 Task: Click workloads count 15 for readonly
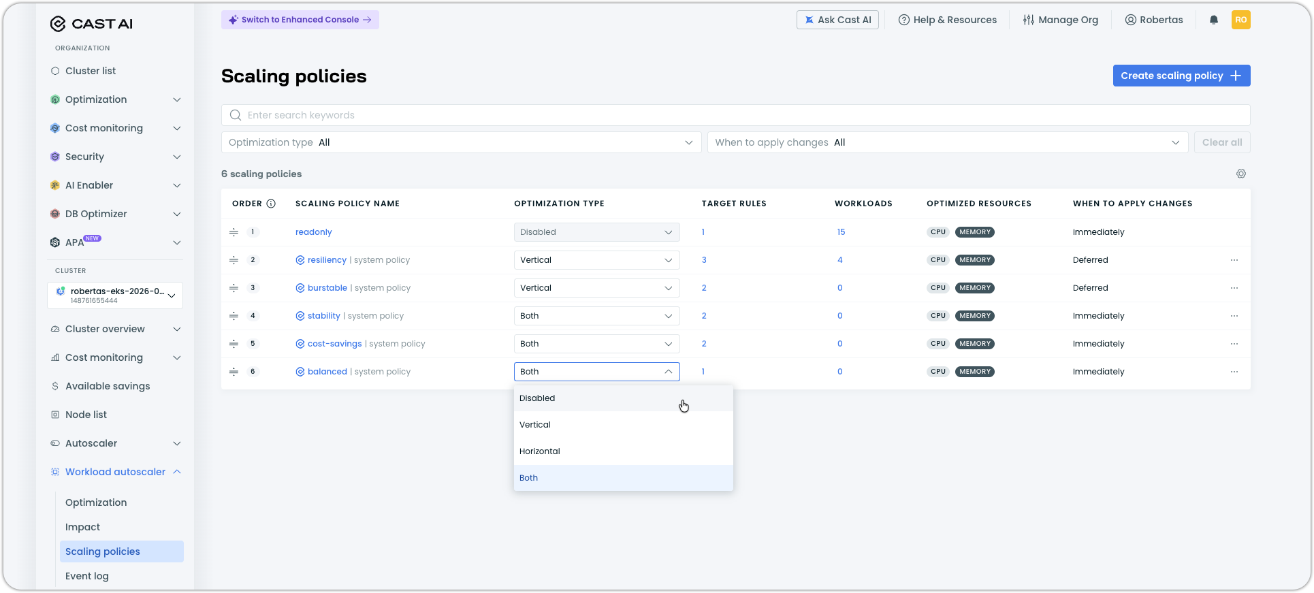tap(841, 232)
